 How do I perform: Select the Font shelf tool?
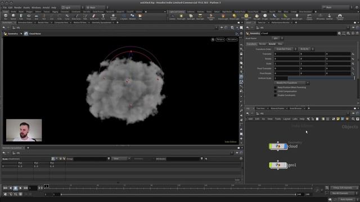(103, 16)
